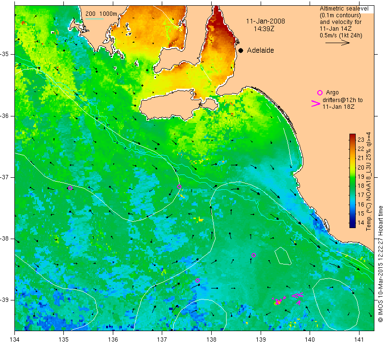Image resolution: width=384 pixels, height=345 pixels.
Task: Select the Argo circle in the legend
Action: 320,92
